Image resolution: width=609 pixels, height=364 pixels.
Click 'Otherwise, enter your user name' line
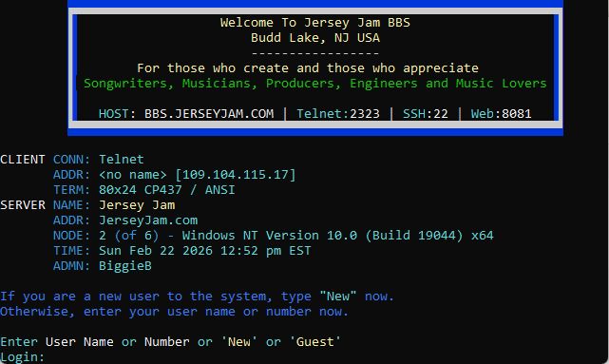tap(175, 312)
